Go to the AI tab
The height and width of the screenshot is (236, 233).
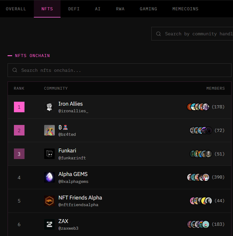point(98,9)
